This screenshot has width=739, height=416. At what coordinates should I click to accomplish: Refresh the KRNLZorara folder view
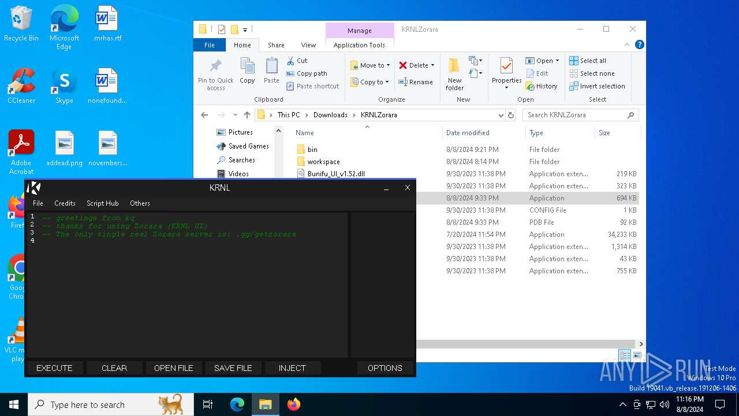tap(511, 115)
